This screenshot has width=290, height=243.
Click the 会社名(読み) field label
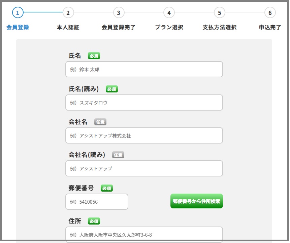click(87, 155)
